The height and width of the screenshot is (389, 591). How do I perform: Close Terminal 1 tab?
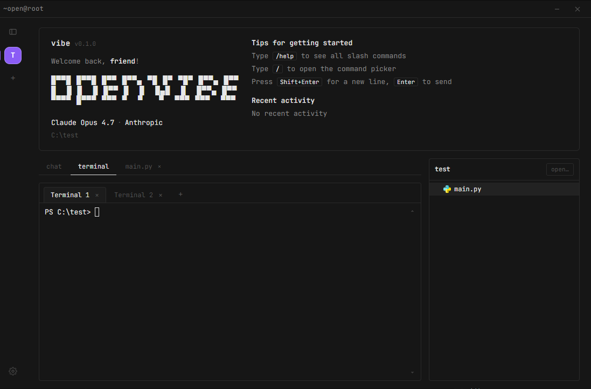pyautogui.click(x=97, y=195)
